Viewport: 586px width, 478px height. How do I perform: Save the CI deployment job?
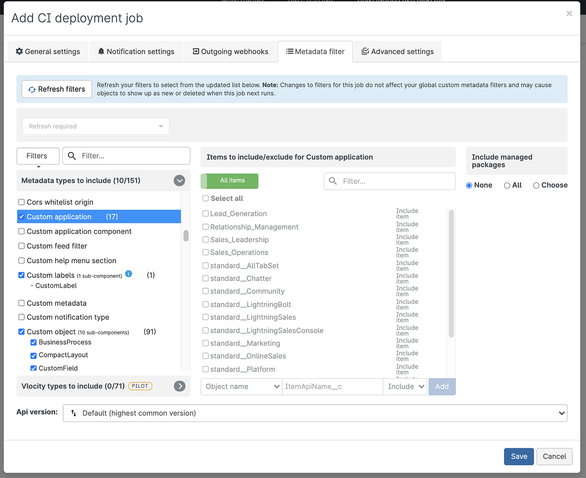(x=519, y=456)
